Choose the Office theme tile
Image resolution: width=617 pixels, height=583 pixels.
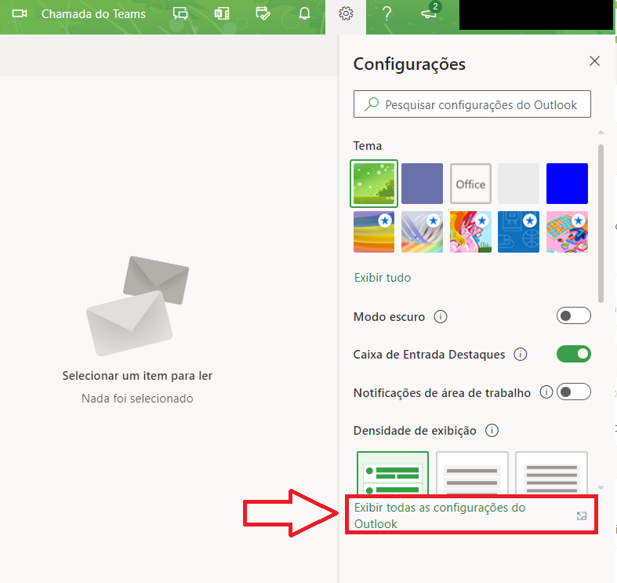pos(470,184)
